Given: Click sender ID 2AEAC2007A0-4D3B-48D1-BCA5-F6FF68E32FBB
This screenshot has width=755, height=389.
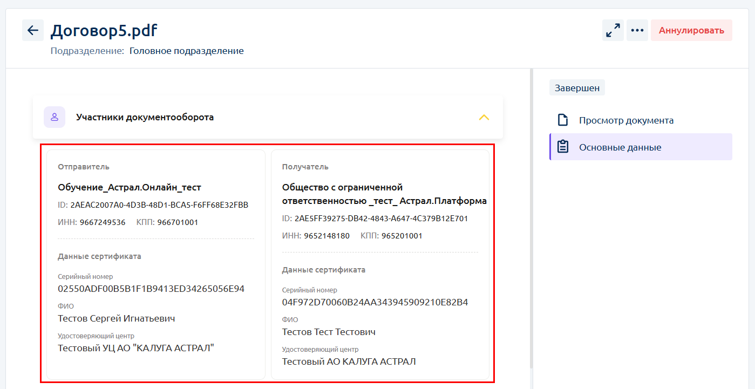Looking at the screenshot, I should click(159, 205).
